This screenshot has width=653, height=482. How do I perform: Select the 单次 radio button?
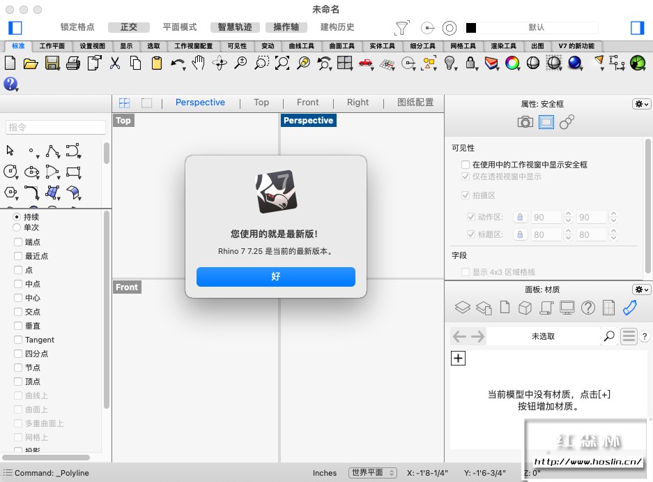(17, 227)
